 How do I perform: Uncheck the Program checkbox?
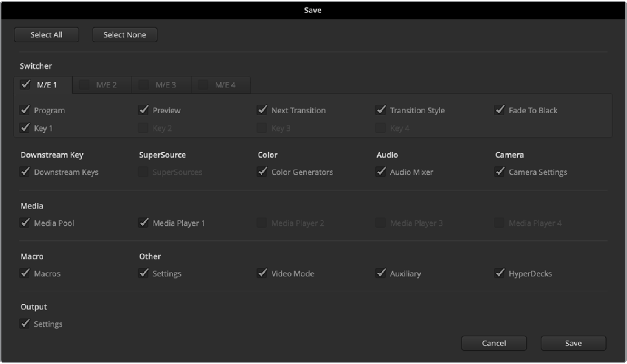click(x=25, y=110)
